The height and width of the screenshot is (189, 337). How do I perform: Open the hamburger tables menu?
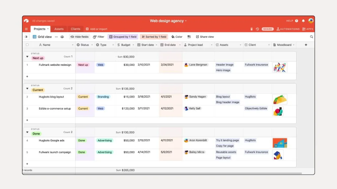coord(26,29)
